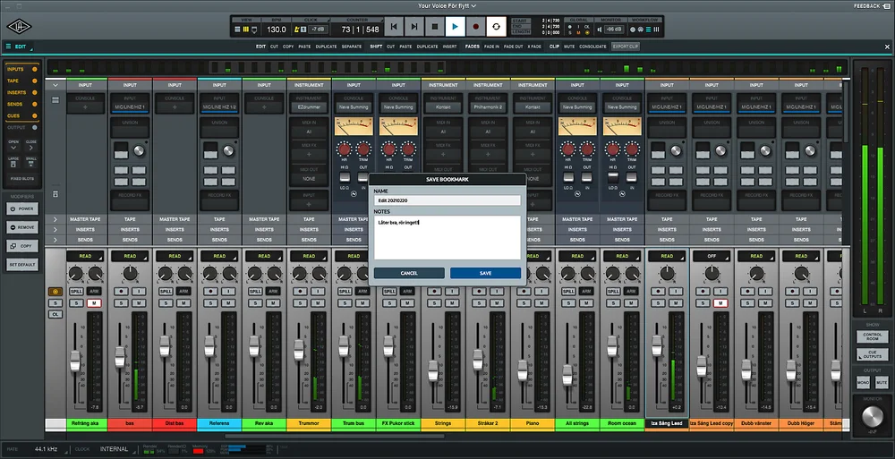This screenshot has height=459, width=895.
Task: Open the session name dropdown Your Voice För flytt
Action: pos(447,5)
